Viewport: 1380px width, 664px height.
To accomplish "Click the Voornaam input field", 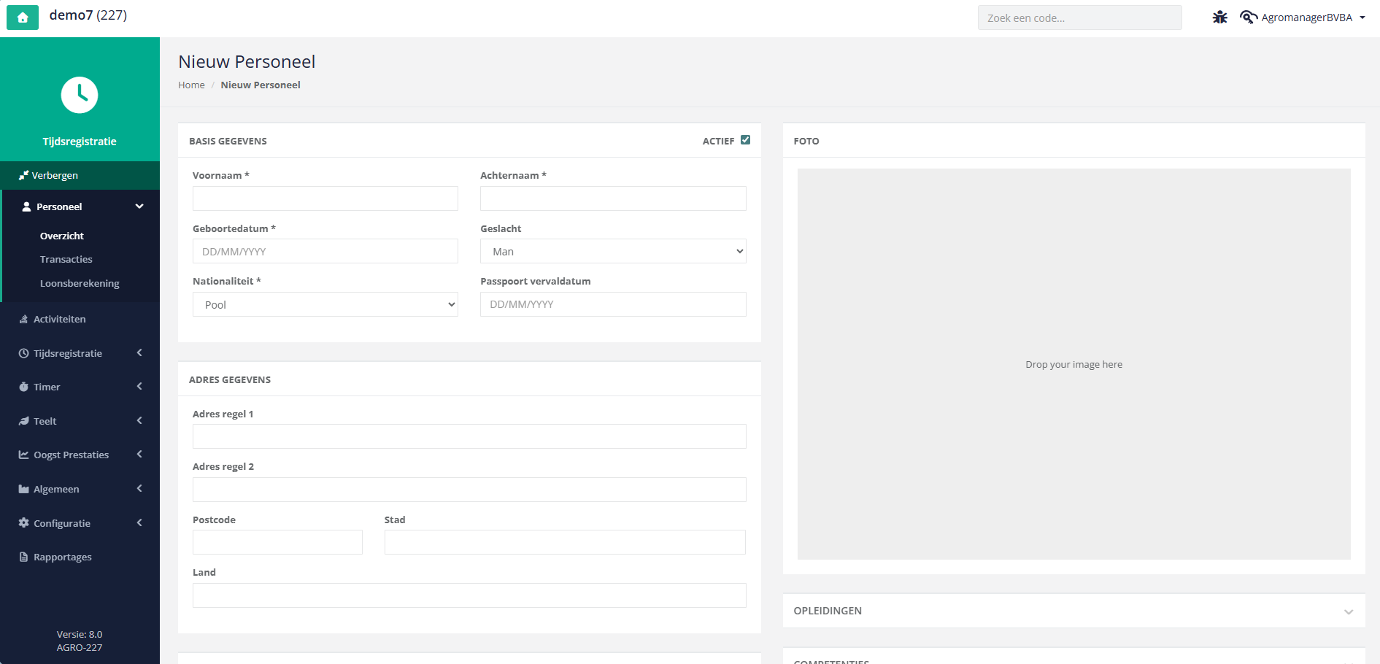I will 325,198.
